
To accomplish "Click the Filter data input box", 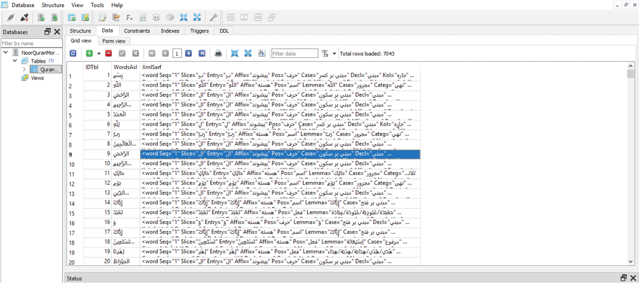I will point(294,53).
